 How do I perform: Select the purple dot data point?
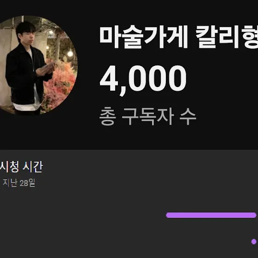tap(254, 241)
